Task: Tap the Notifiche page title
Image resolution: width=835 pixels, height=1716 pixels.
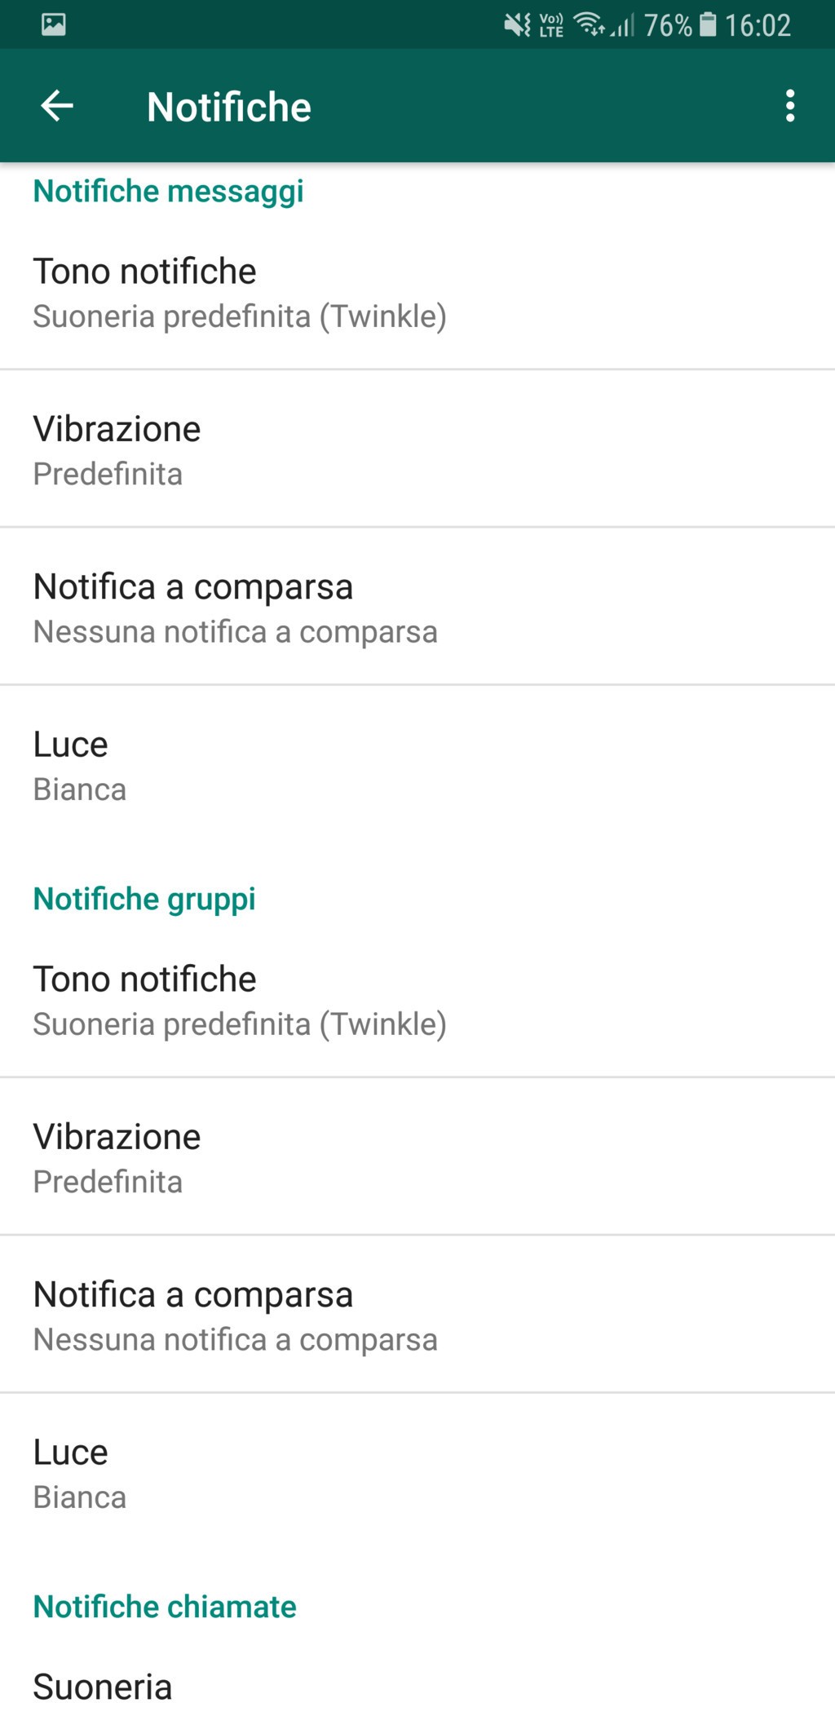Action: click(x=229, y=107)
